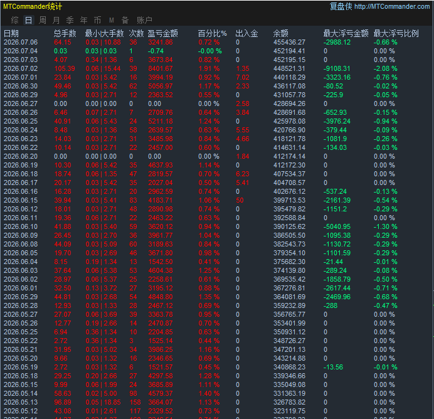Click trade count 83
Viewport: 434px width, 419px height.
pyautogui.click(x=134, y=200)
